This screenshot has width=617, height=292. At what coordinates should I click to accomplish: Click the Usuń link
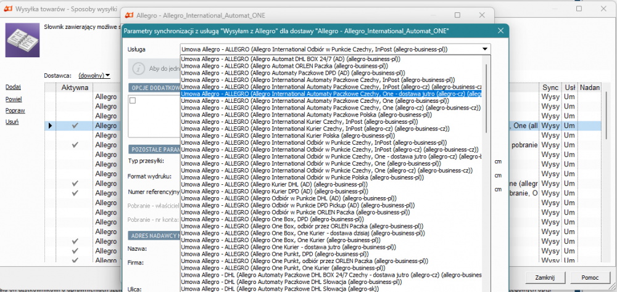click(12, 122)
